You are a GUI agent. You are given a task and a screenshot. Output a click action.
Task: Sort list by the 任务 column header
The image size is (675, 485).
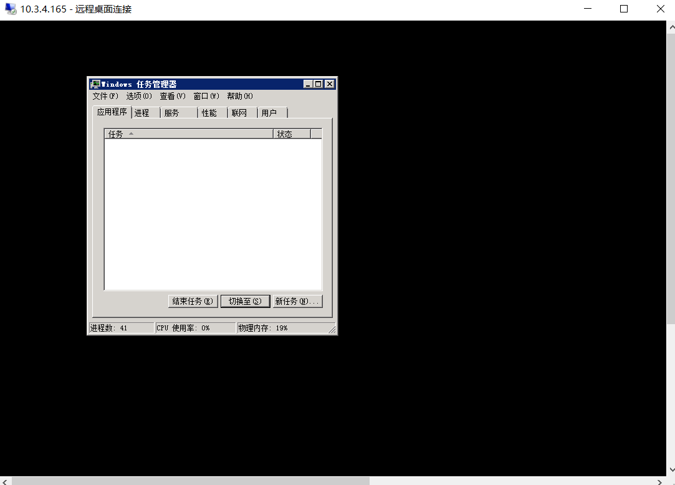click(x=188, y=134)
